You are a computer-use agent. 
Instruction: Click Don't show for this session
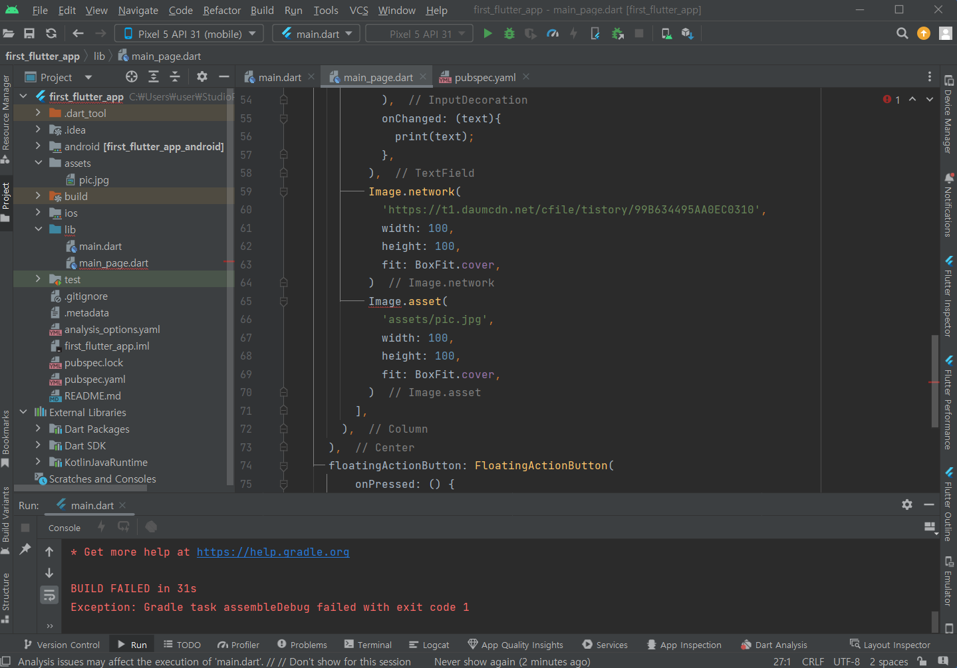pos(350,661)
